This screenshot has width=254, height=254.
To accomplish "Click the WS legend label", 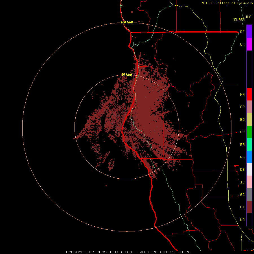I will [x=242, y=157].
